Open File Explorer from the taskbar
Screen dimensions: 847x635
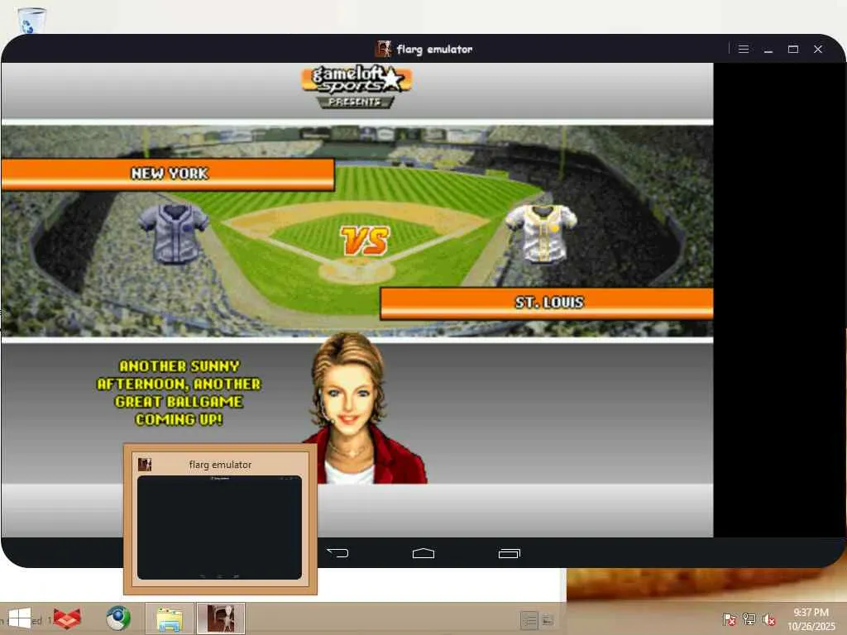point(169,618)
